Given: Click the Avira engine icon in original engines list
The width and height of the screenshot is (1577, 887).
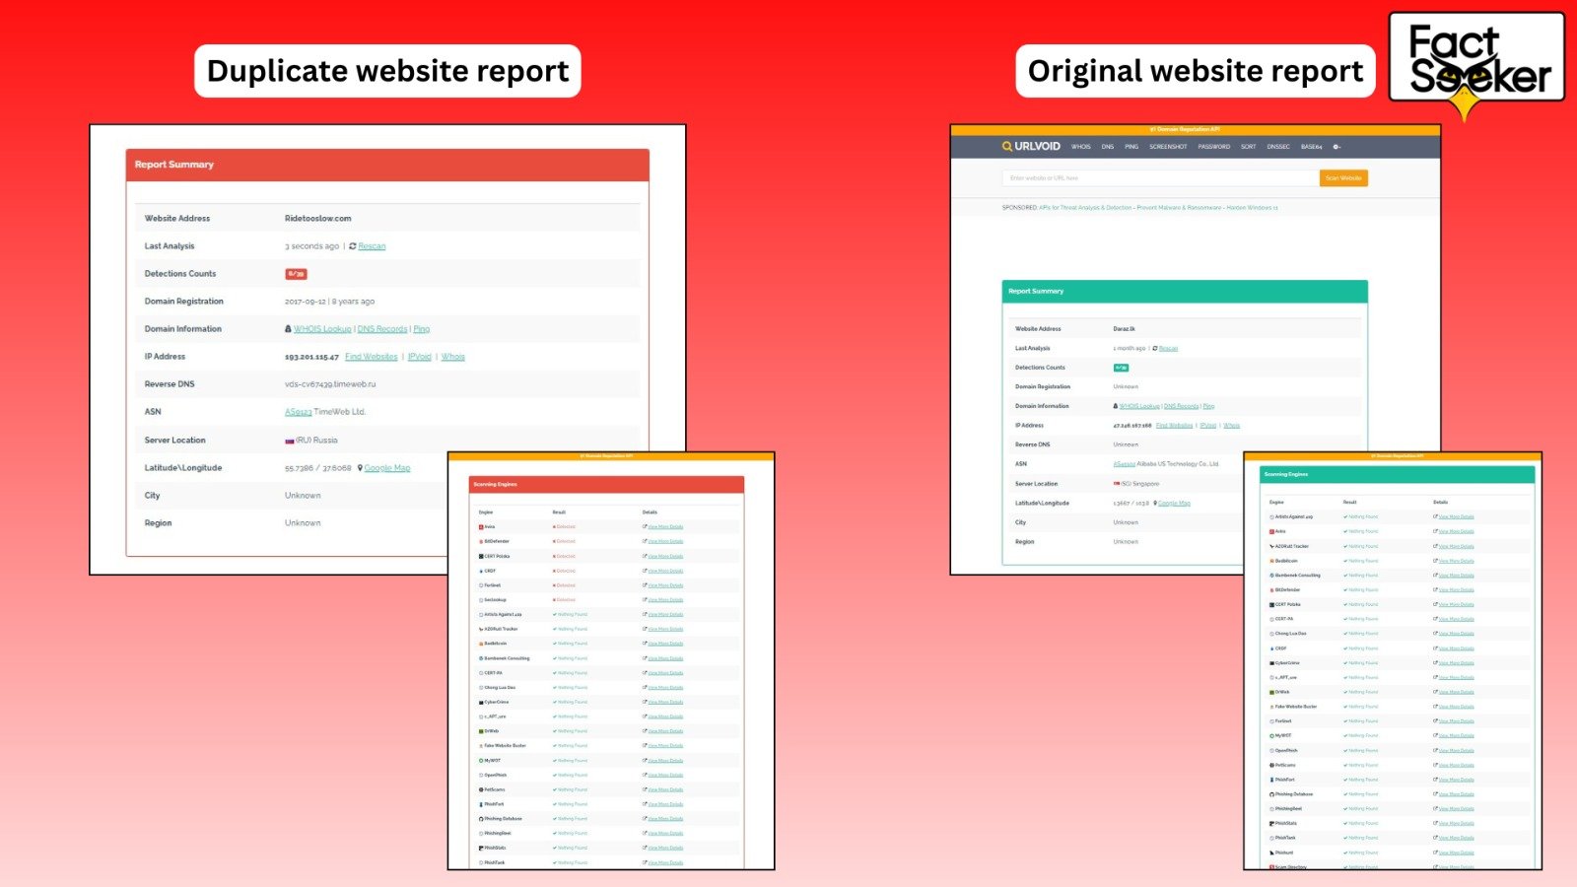Looking at the screenshot, I should tap(1272, 531).
